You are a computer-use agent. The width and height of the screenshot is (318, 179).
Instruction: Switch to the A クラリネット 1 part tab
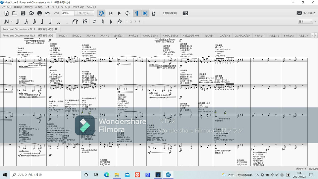coord(150,36)
